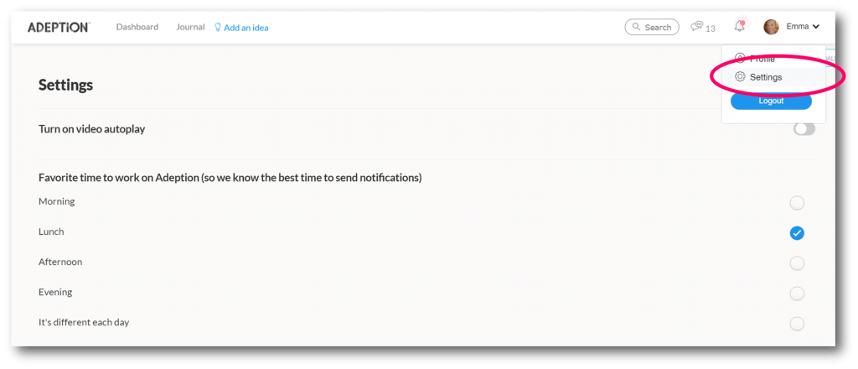Click the "Add an idea" link
Screen dimensions: 858x369
point(246,28)
